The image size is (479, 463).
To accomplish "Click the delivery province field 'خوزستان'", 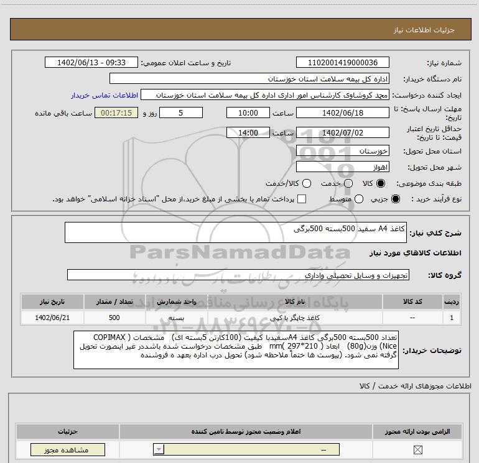I will point(342,151).
